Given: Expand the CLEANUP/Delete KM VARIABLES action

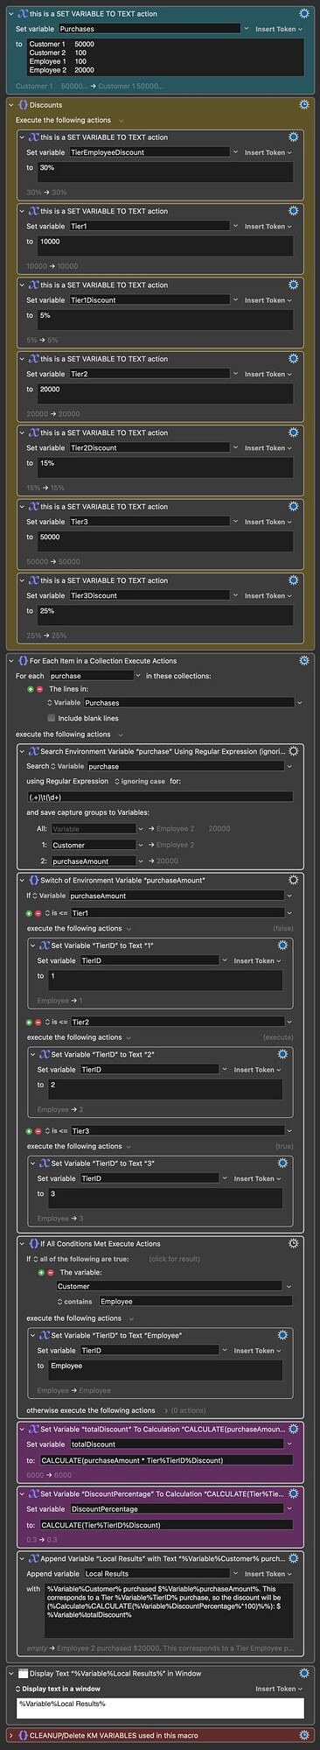Looking at the screenshot, I should click(10, 1734).
